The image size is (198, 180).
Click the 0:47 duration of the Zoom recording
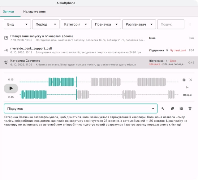click(191, 38)
